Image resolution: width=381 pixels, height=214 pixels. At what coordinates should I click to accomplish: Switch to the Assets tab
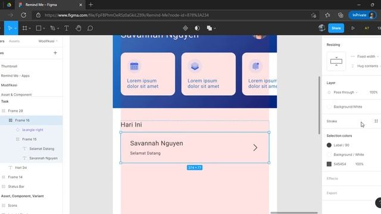(14, 41)
